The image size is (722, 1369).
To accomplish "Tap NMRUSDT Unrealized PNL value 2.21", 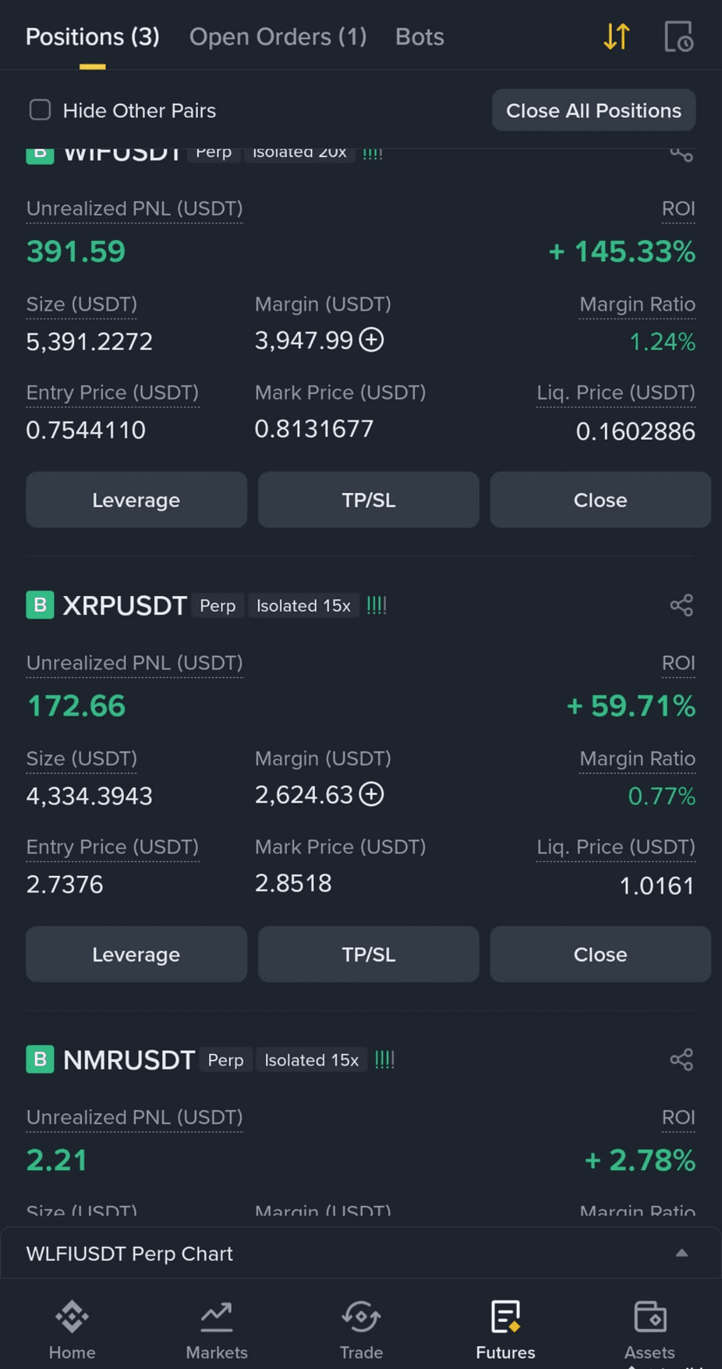I will click(x=57, y=1160).
